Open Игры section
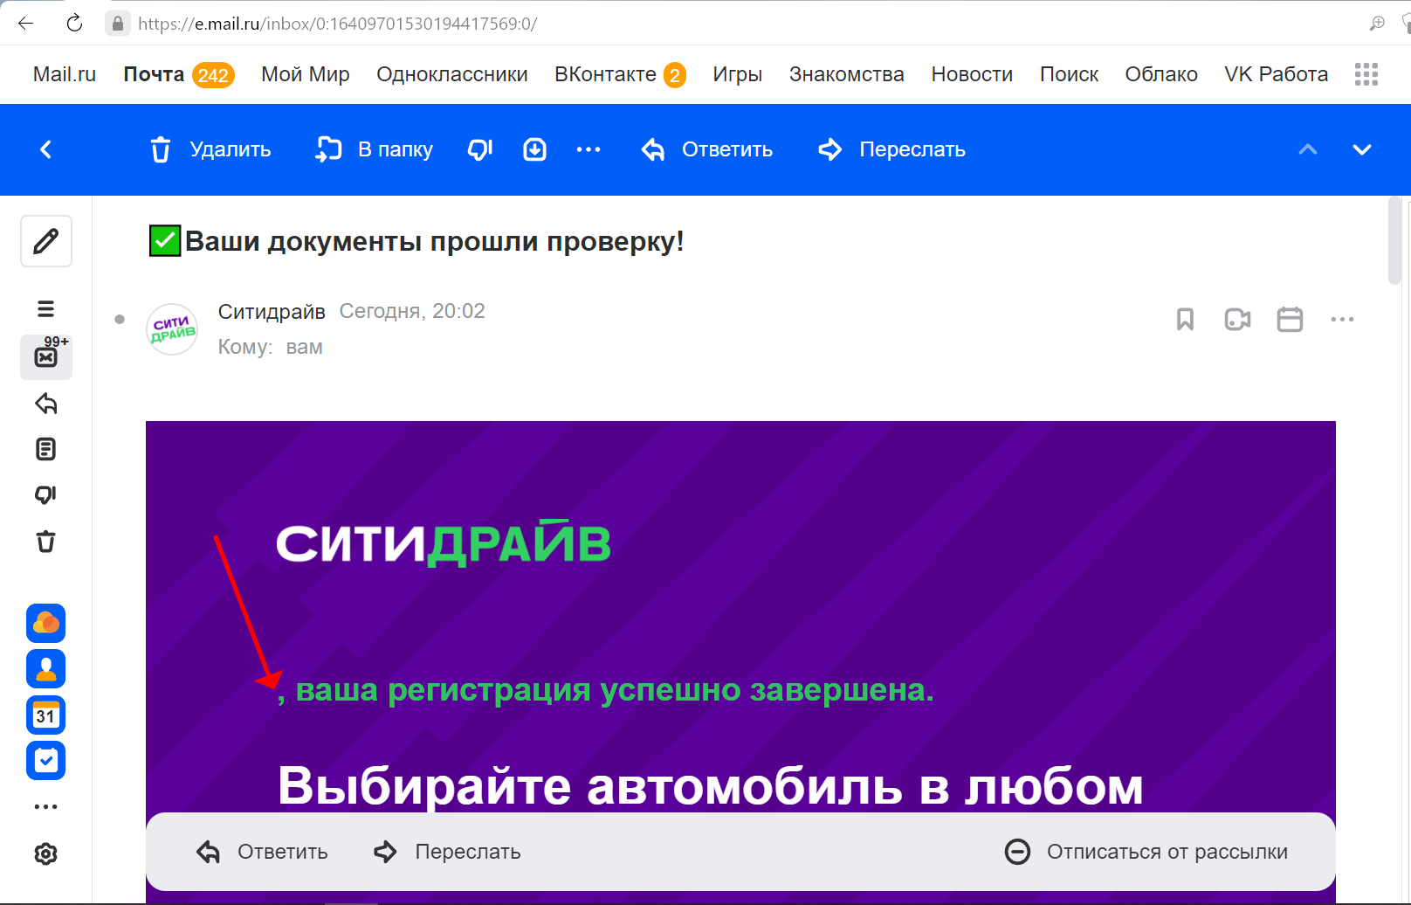Image resolution: width=1411 pixels, height=905 pixels. click(x=738, y=74)
